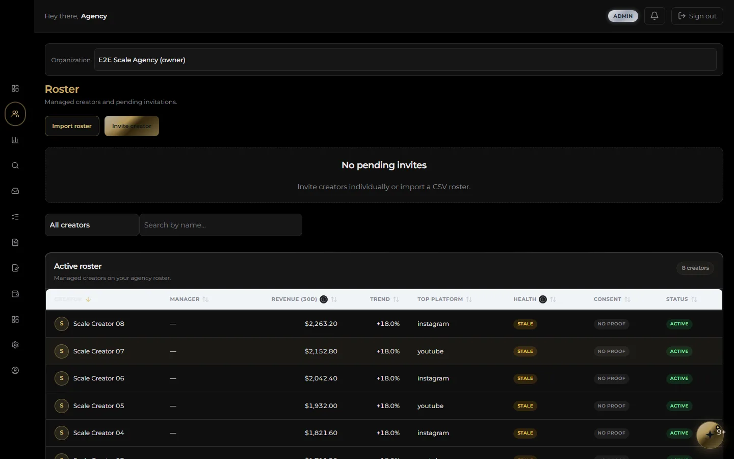
Task: Click the Invite creator button
Action: 132,126
